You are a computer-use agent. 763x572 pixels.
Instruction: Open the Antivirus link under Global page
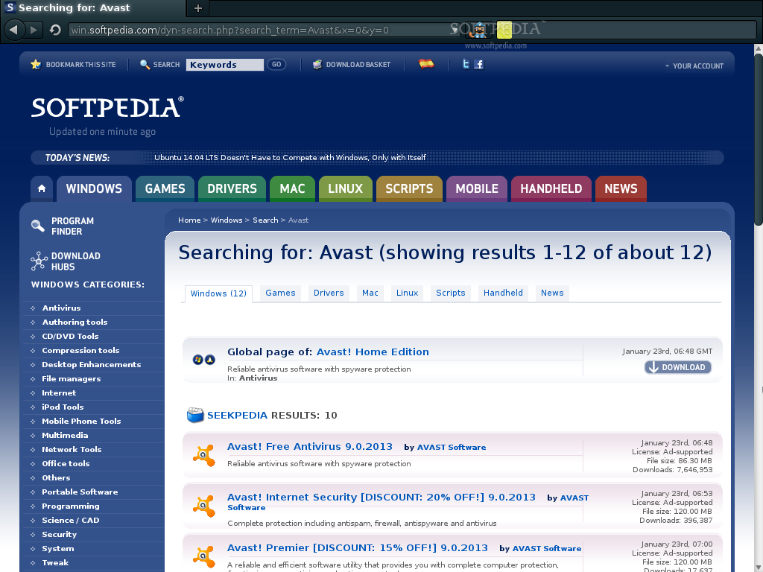[x=258, y=378]
